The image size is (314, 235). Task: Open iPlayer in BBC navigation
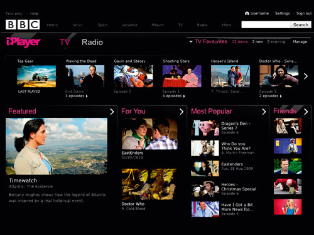click(158, 25)
